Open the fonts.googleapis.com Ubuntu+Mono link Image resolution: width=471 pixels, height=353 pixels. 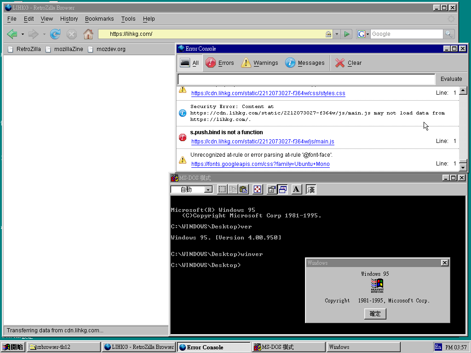pos(260,164)
